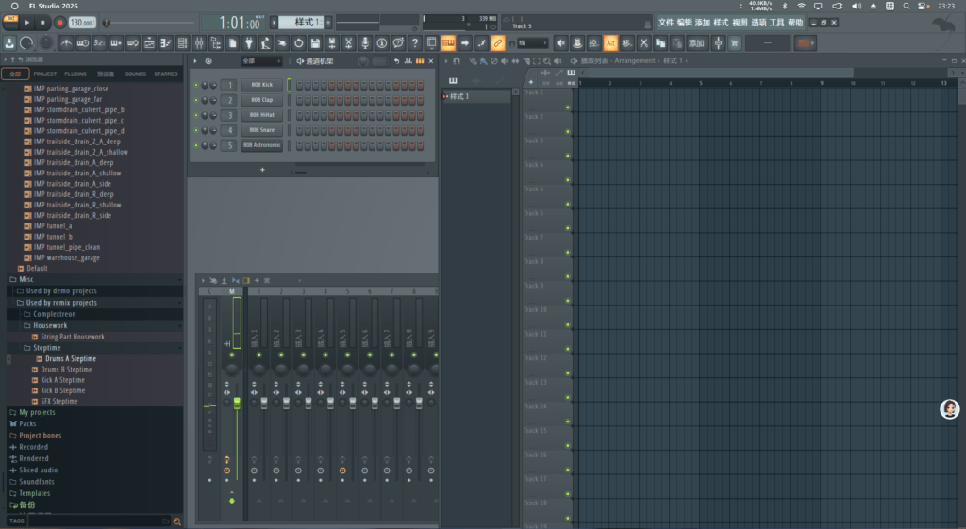The width and height of the screenshot is (966, 529).
Task: Click the scissors cut icon in toolbar
Action: pyautogui.click(x=643, y=43)
